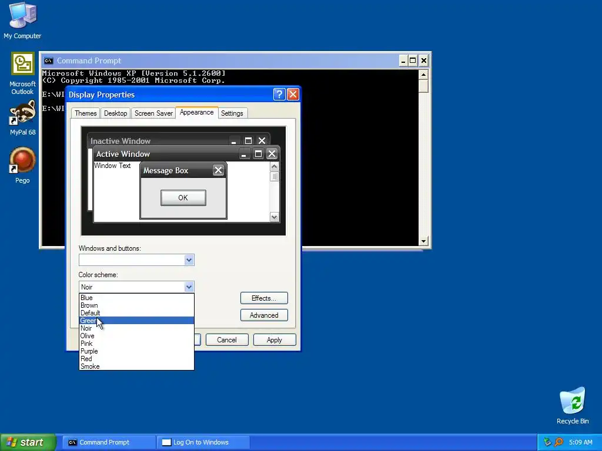Click the Active Window preview maximize icon

click(259, 154)
